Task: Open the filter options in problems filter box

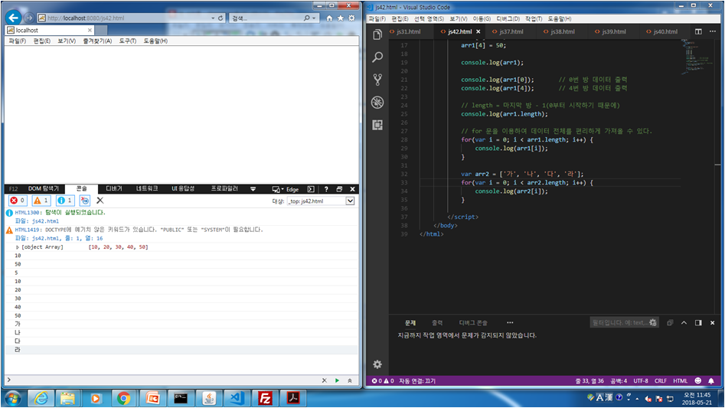Action: tap(652, 322)
